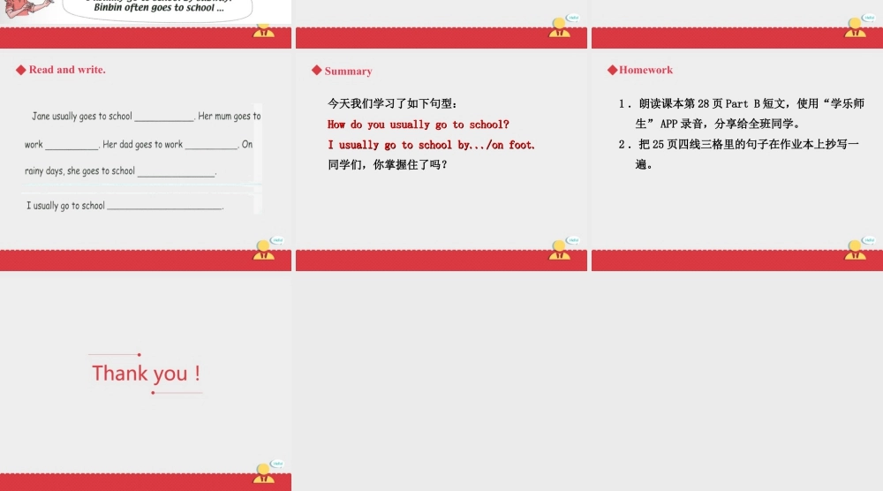The width and height of the screenshot is (883, 491).
Task: Click the blank after 'Jane usually goes to school'
Action: pos(164,117)
